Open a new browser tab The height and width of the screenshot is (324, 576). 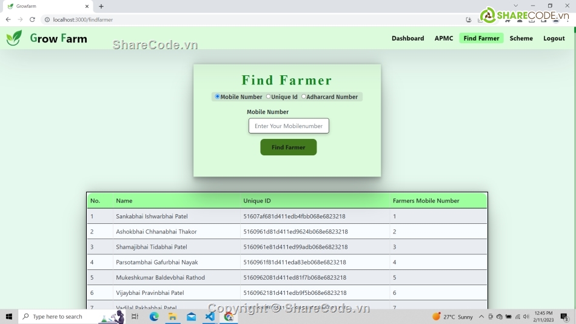pyautogui.click(x=101, y=6)
